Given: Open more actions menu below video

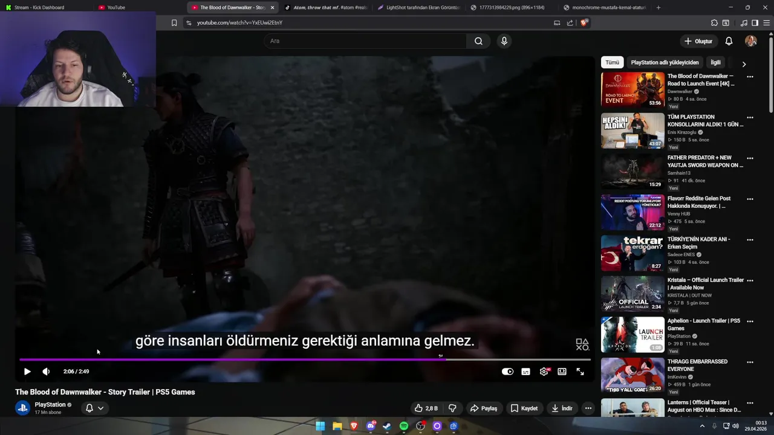Looking at the screenshot, I should [x=588, y=408].
